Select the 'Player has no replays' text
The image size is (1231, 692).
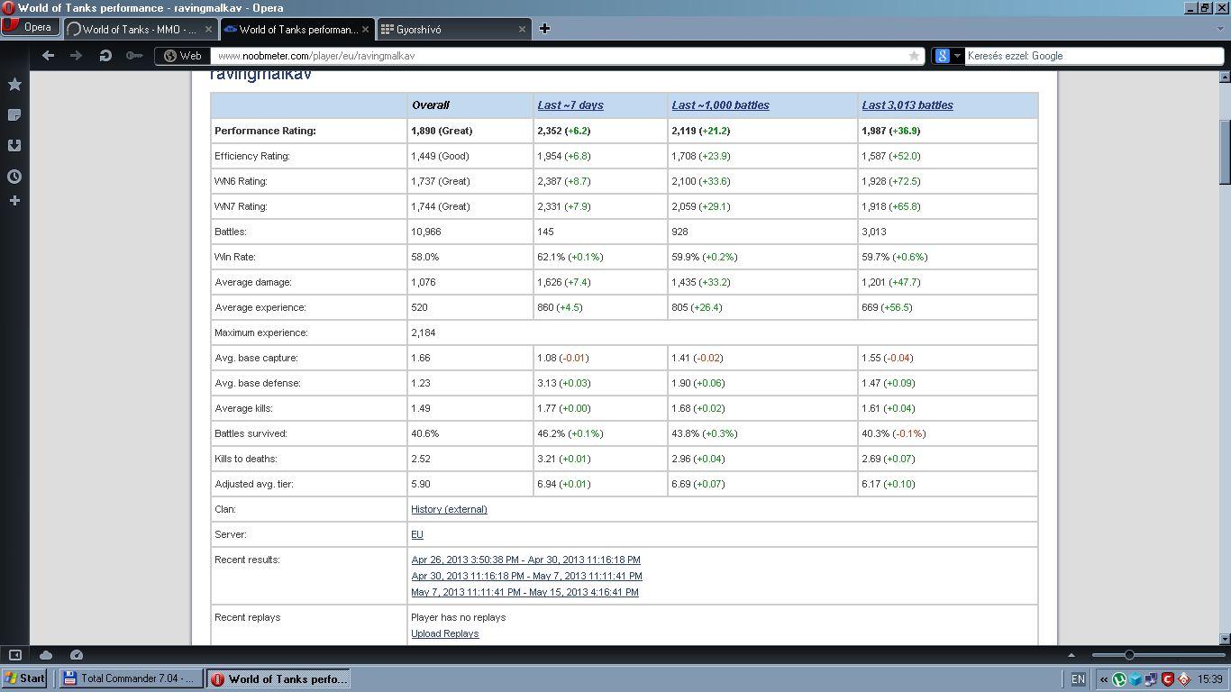pyautogui.click(x=458, y=617)
